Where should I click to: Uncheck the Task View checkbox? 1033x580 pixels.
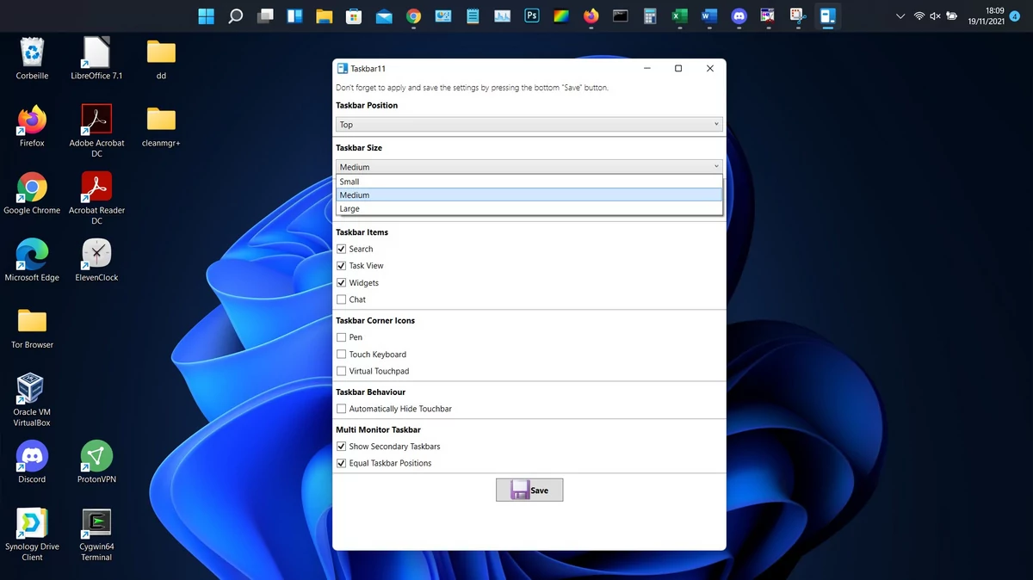(342, 266)
